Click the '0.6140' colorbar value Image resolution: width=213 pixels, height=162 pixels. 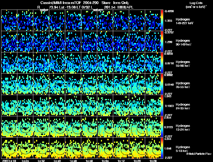[x=169, y=85]
